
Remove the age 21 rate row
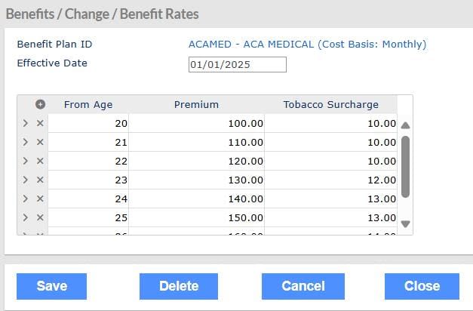[40, 142]
